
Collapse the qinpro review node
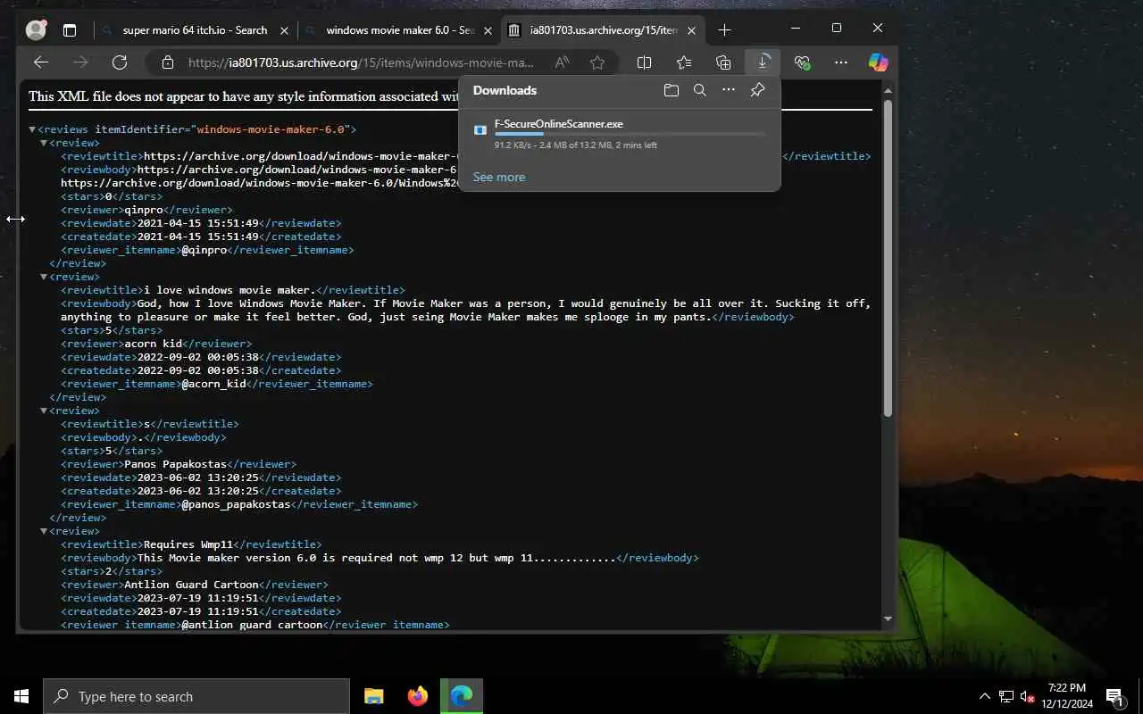click(44, 143)
